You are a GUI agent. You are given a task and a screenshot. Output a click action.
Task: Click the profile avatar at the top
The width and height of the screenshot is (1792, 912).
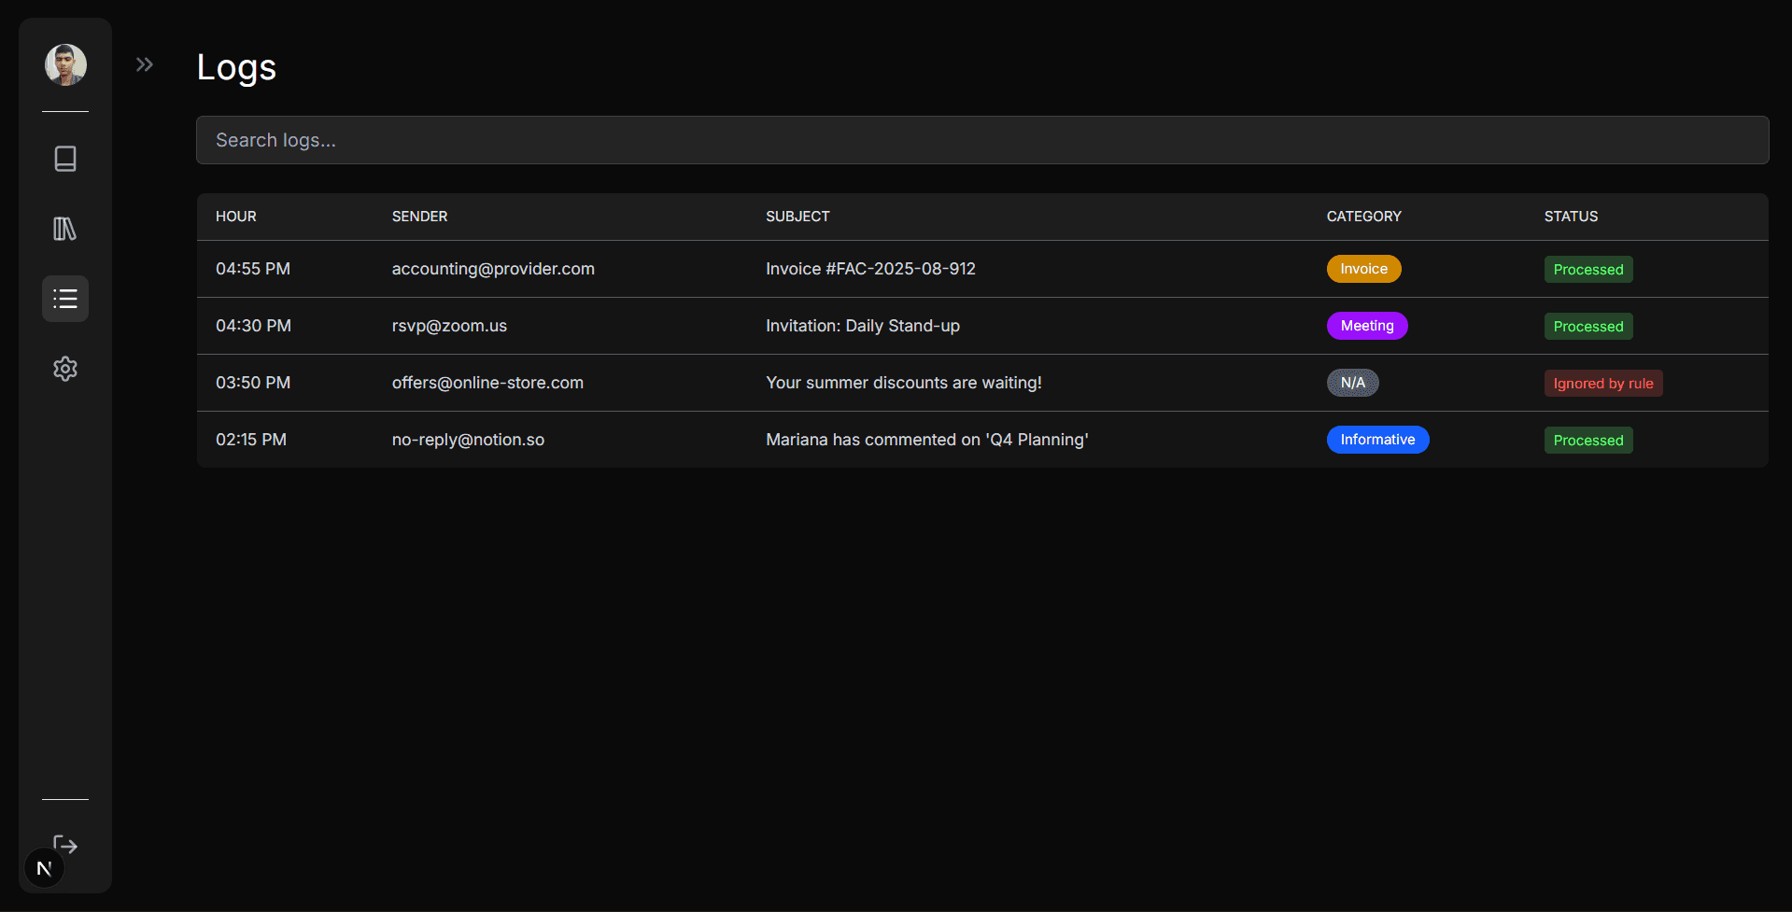coord(64,64)
